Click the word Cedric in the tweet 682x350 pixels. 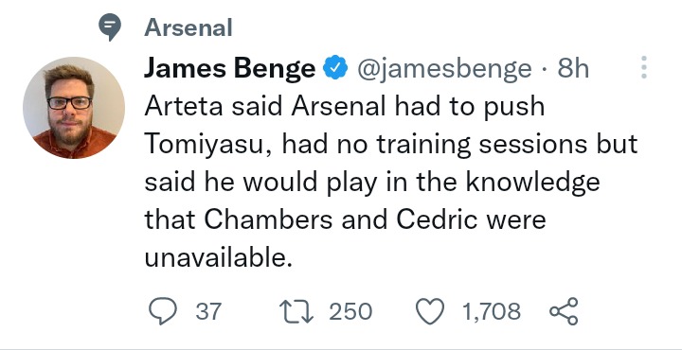pos(438,219)
